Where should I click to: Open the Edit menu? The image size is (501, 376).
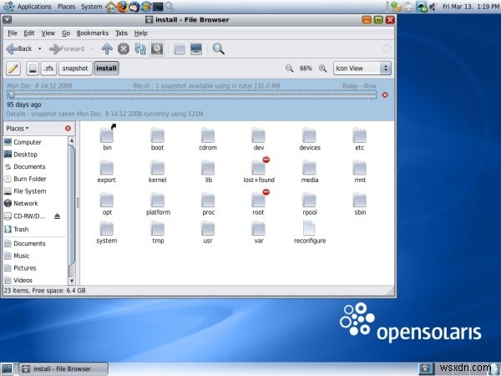click(x=29, y=33)
